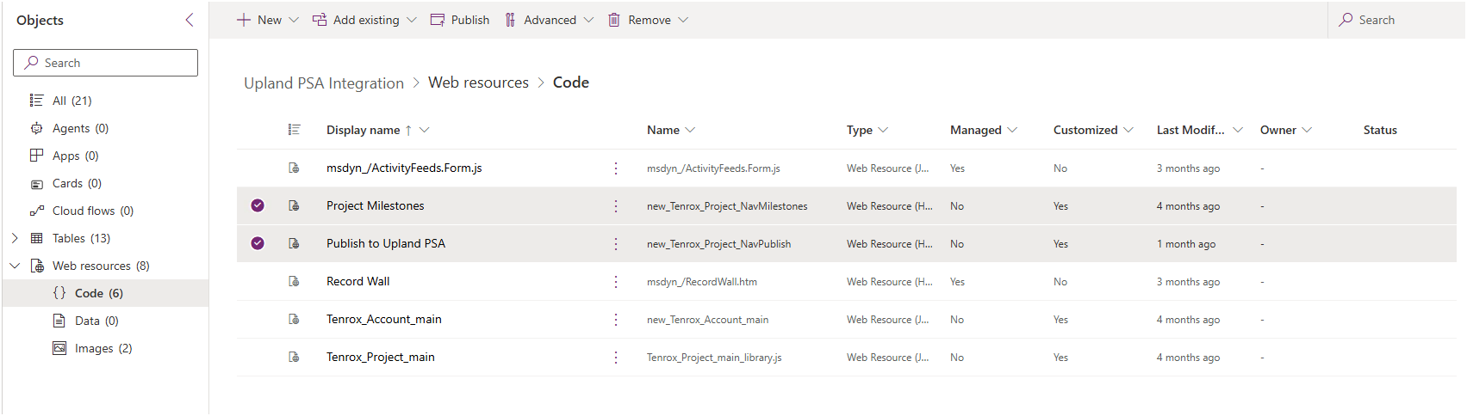Open more options for msdyn_/ActivityFeeds.Form.js
Image resolution: width=1467 pixels, height=416 pixels.
(x=616, y=168)
